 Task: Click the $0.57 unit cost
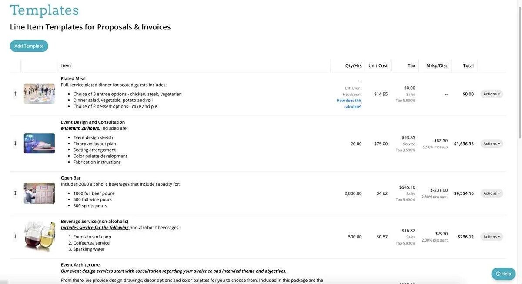[382, 237]
